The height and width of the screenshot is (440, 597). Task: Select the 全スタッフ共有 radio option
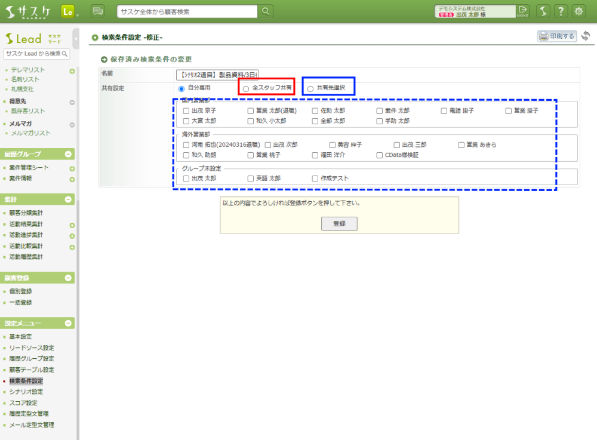(x=246, y=88)
